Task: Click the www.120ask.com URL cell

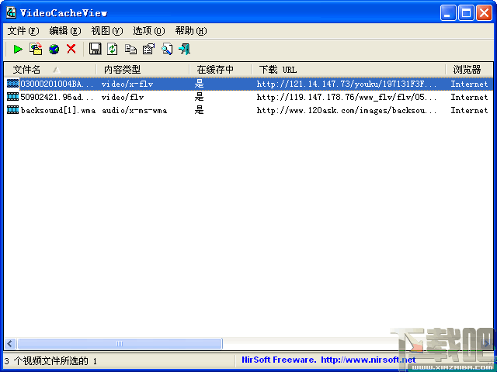Action: (346, 110)
